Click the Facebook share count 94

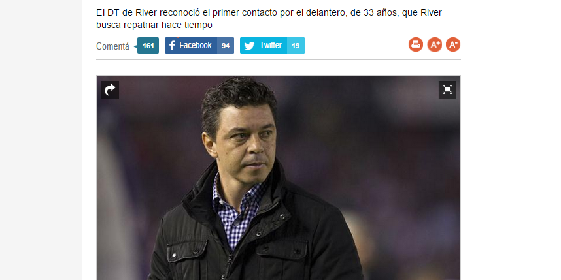(226, 45)
